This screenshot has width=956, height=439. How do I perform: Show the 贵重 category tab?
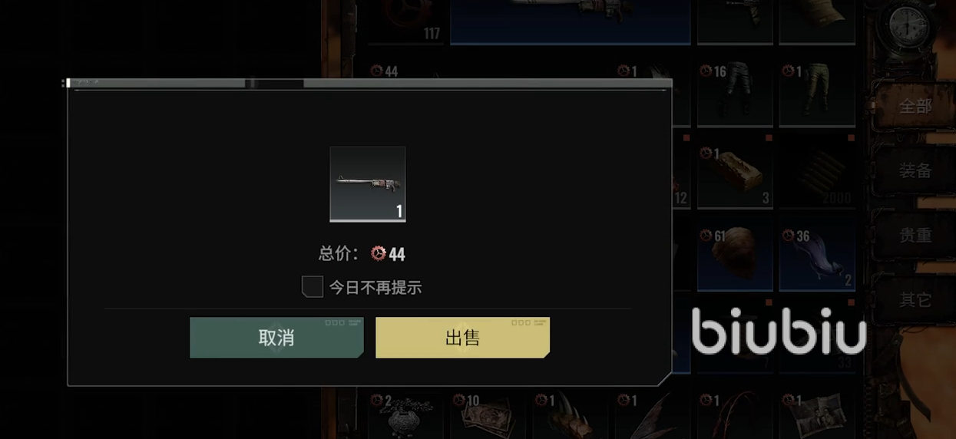click(915, 235)
